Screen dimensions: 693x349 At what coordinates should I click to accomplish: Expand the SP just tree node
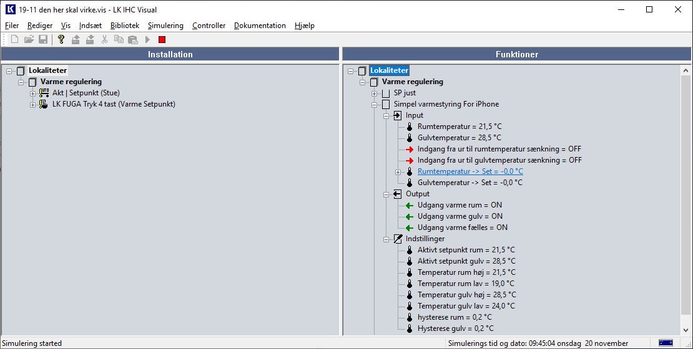coord(375,93)
